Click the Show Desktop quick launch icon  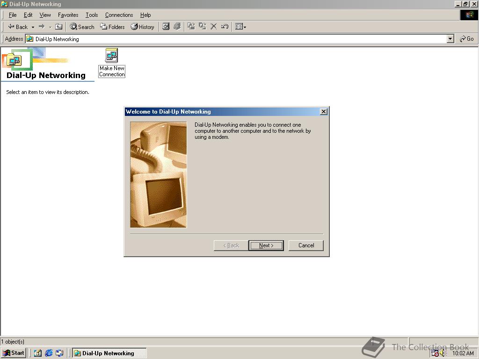(x=37, y=353)
